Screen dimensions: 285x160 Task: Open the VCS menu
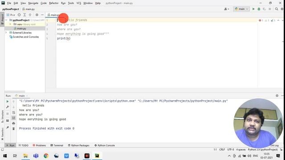tap(78, 3)
